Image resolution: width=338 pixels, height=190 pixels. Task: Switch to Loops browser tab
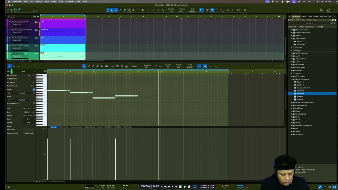310,16
